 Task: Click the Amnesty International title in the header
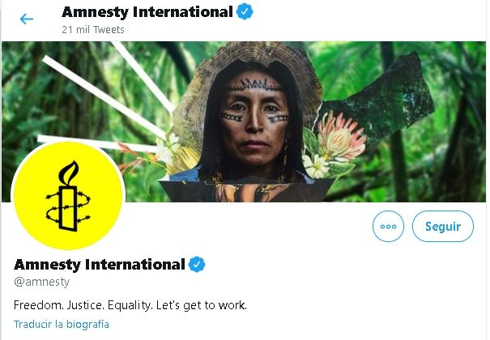click(x=147, y=12)
